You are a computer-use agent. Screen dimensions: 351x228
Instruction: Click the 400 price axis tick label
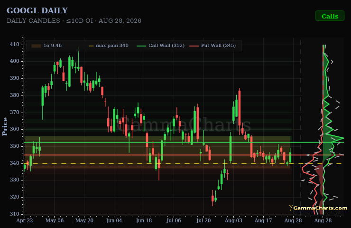[x=14, y=61]
